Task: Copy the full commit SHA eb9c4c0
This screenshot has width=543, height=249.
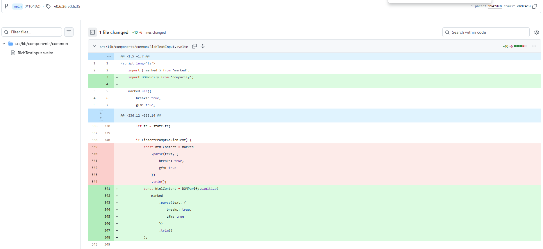Action: tap(535, 6)
